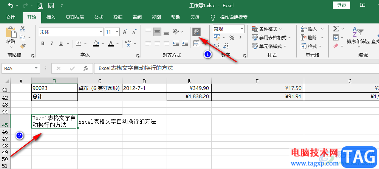Copy selection with the copy icon

(23, 37)
